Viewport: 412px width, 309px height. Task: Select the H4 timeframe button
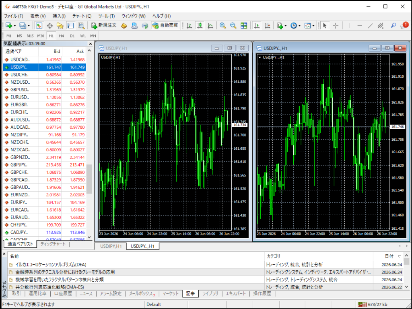[x=62, y=36]
